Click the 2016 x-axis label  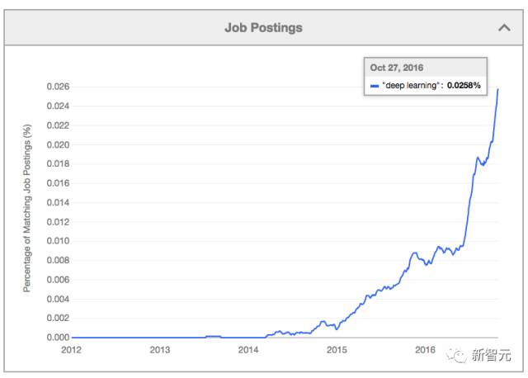coord(425,350)
